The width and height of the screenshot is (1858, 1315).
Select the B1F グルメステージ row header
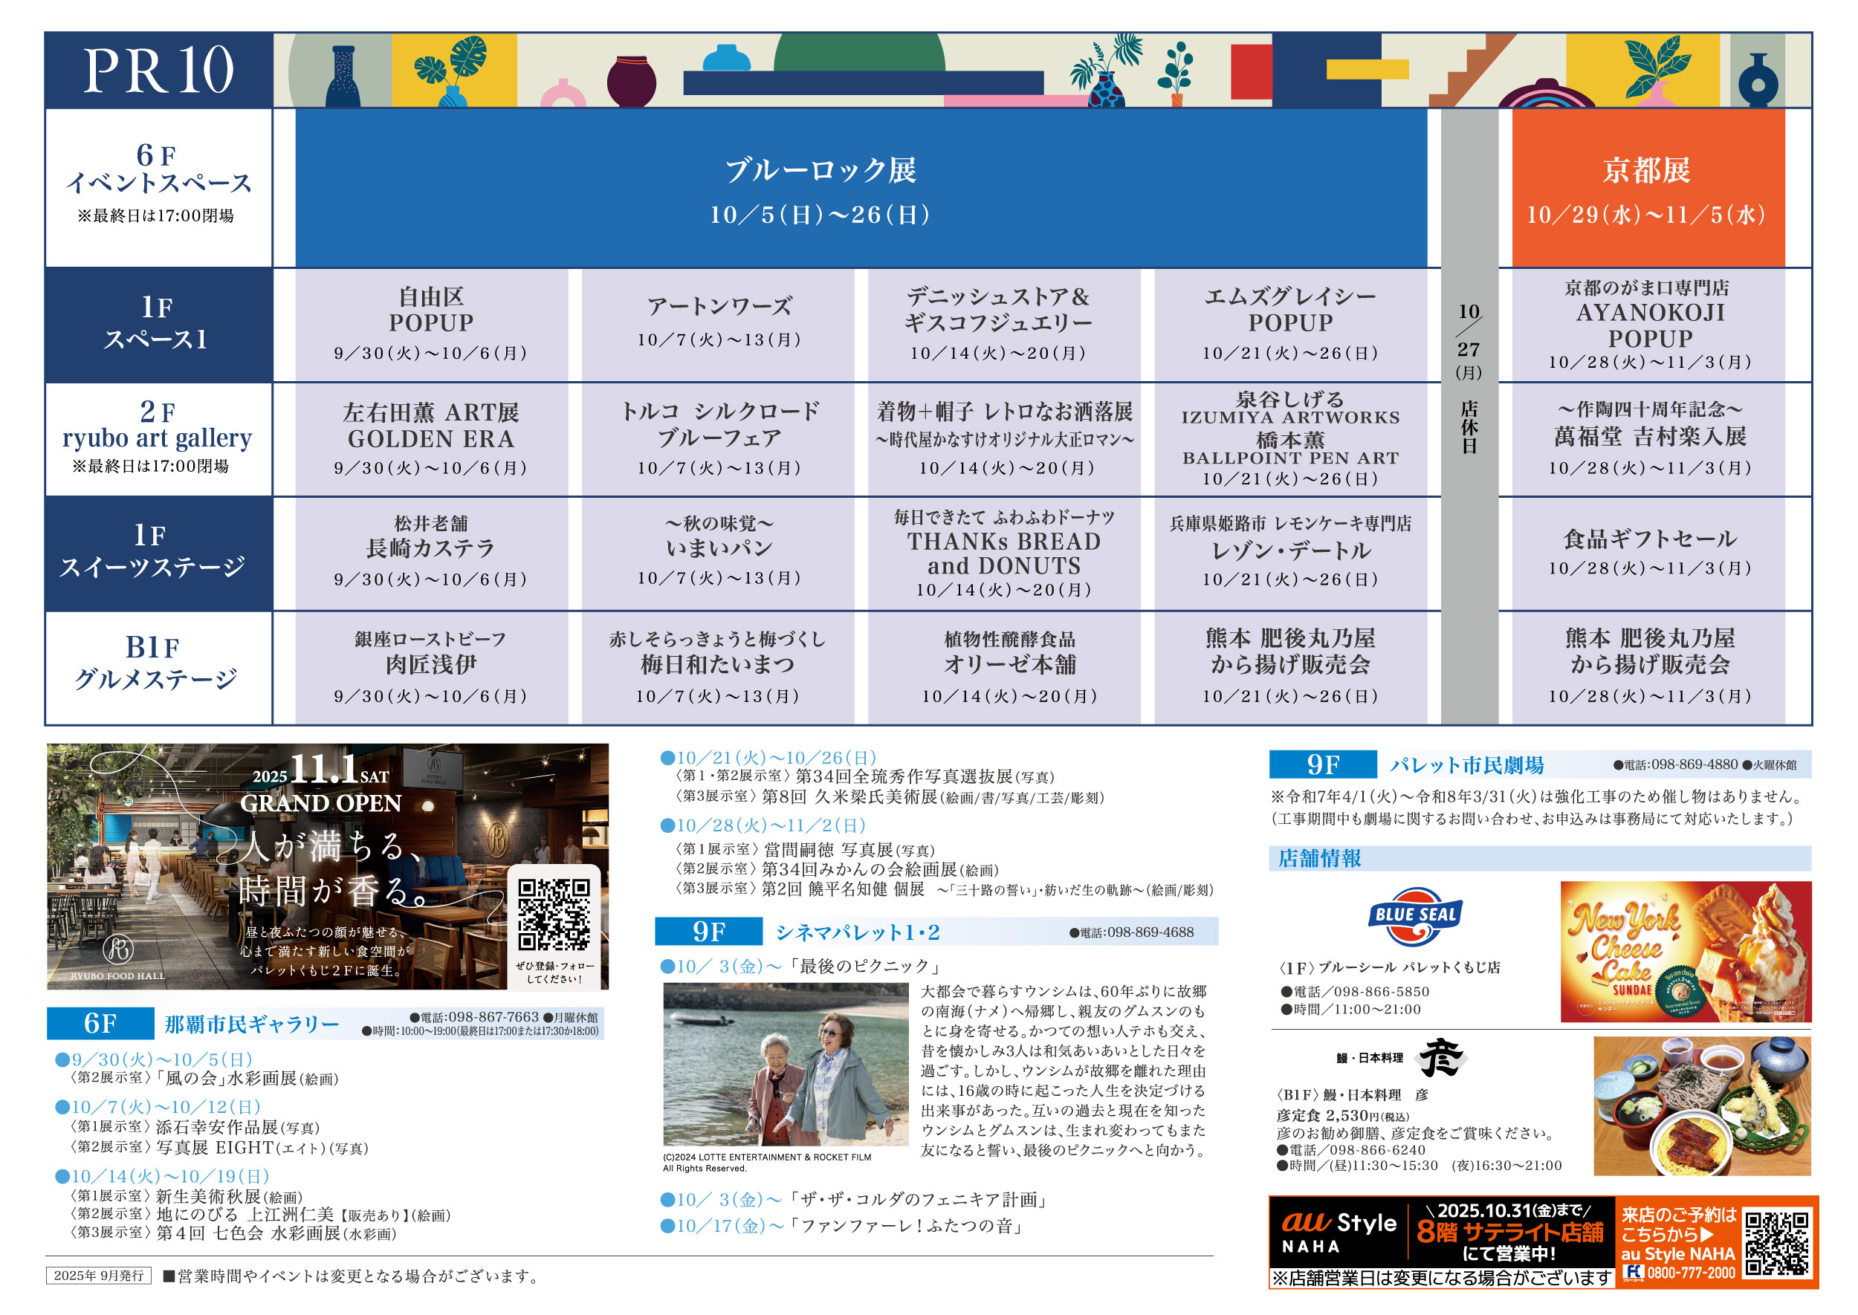click(x=158, y=667)
